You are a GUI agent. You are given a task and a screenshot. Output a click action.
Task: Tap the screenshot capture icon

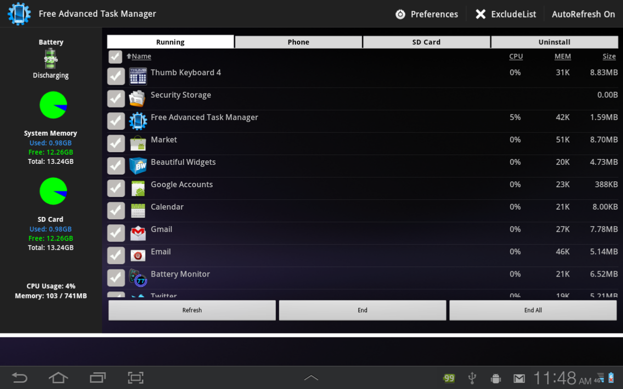point(136,377)
